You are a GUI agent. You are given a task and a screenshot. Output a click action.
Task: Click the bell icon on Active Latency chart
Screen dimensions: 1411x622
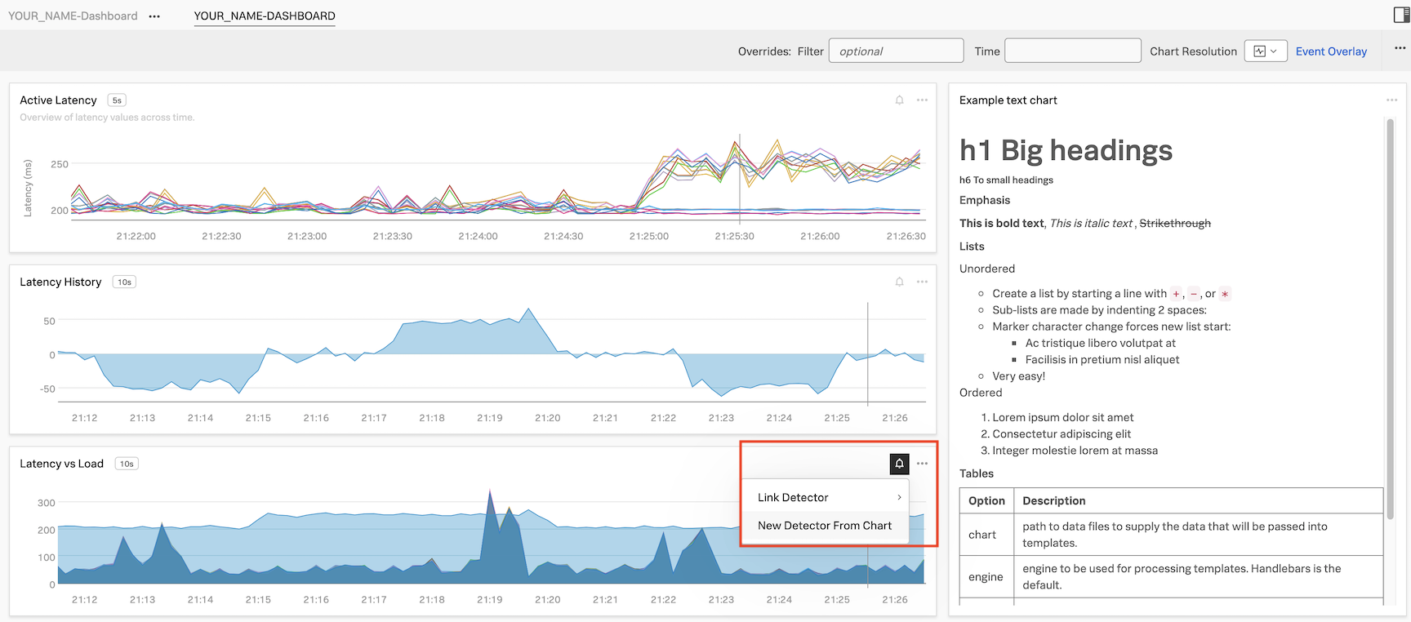(x=899, y=100)
